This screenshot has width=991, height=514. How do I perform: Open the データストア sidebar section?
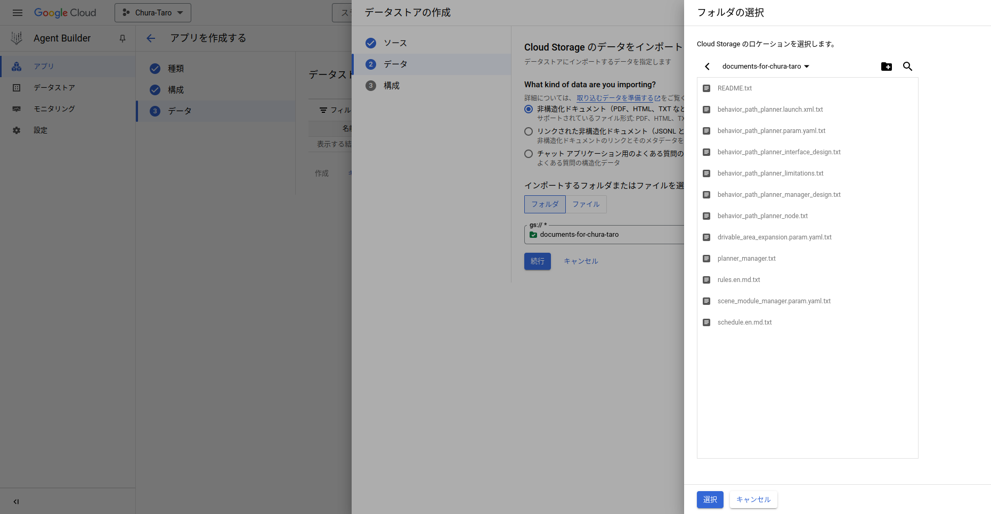[x=68, y=88]
